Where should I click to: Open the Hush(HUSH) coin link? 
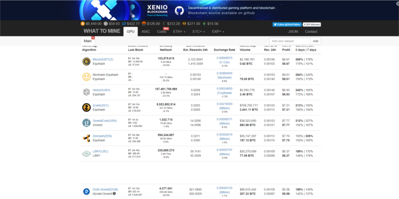pos(101,90)
